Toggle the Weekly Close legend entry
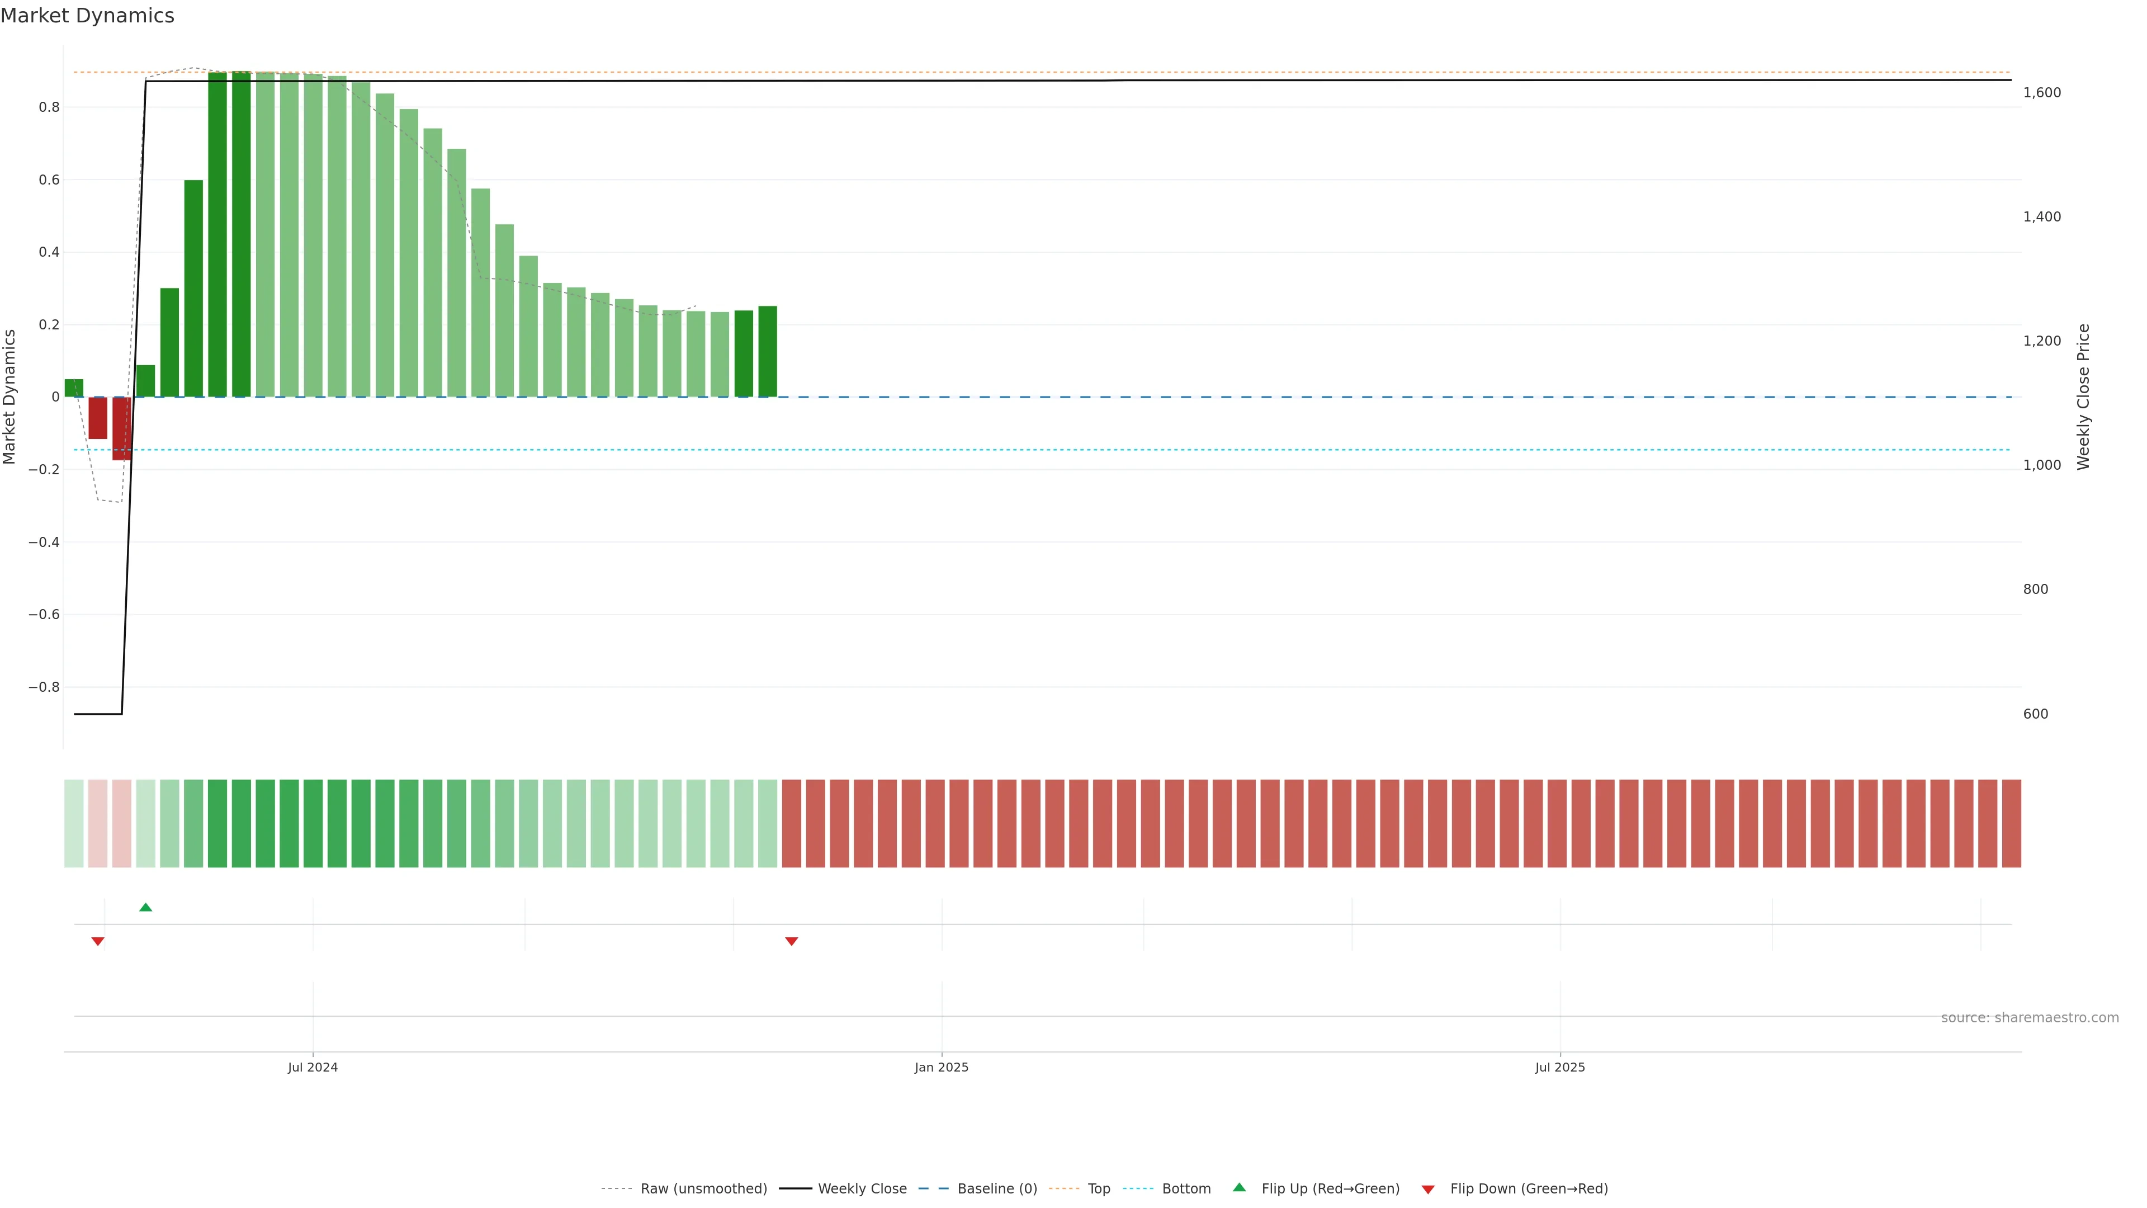Screen dimensions: 2147x1208 click(862, 1189)
